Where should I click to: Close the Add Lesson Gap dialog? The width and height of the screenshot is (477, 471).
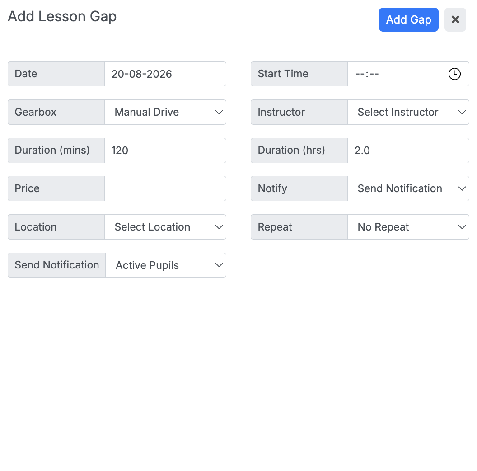[455, 19]
